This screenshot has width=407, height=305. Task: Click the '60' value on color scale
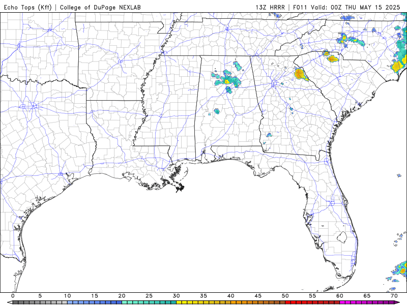point(340,296)
